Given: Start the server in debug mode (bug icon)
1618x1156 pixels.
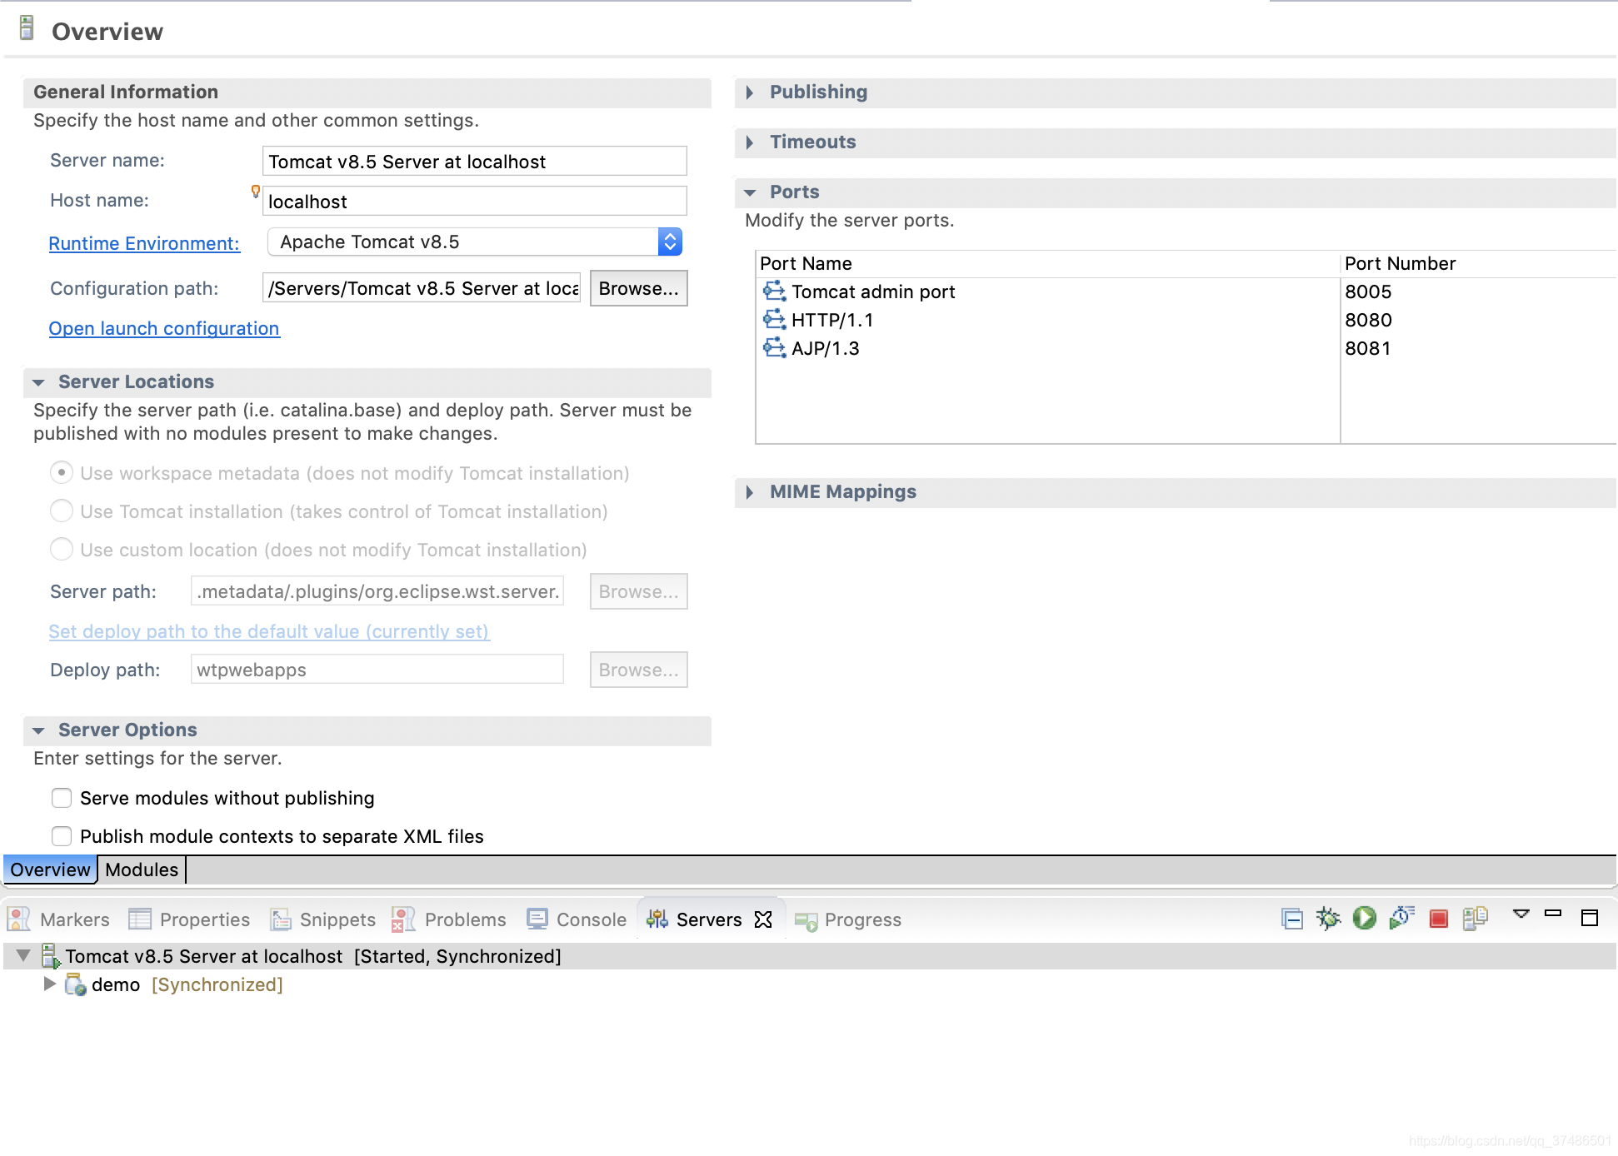Looking at the screenshot, I should tap(1328, 919).
